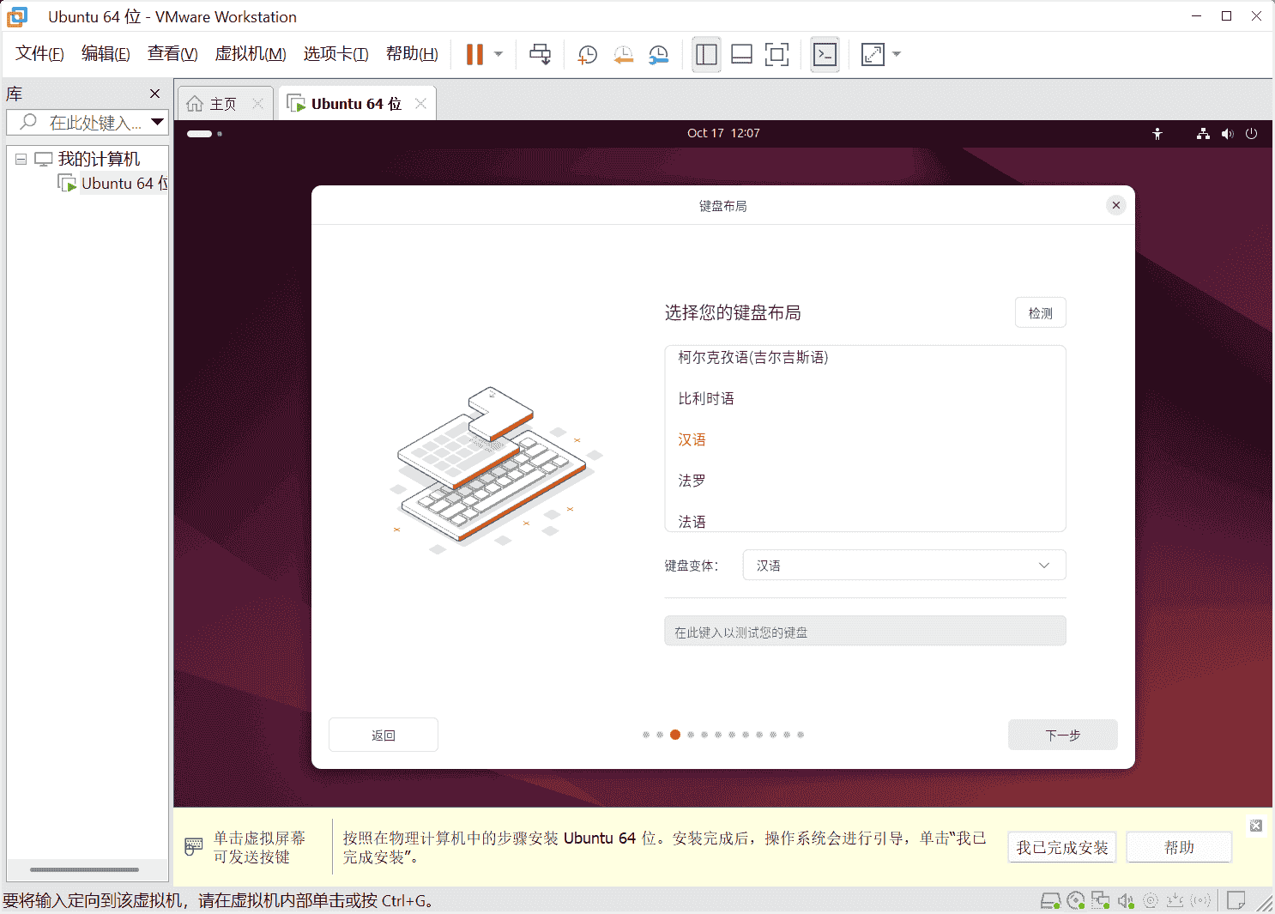Click the 检测 detect keyboard button

pyautogui.click(x=1040, y=313)
